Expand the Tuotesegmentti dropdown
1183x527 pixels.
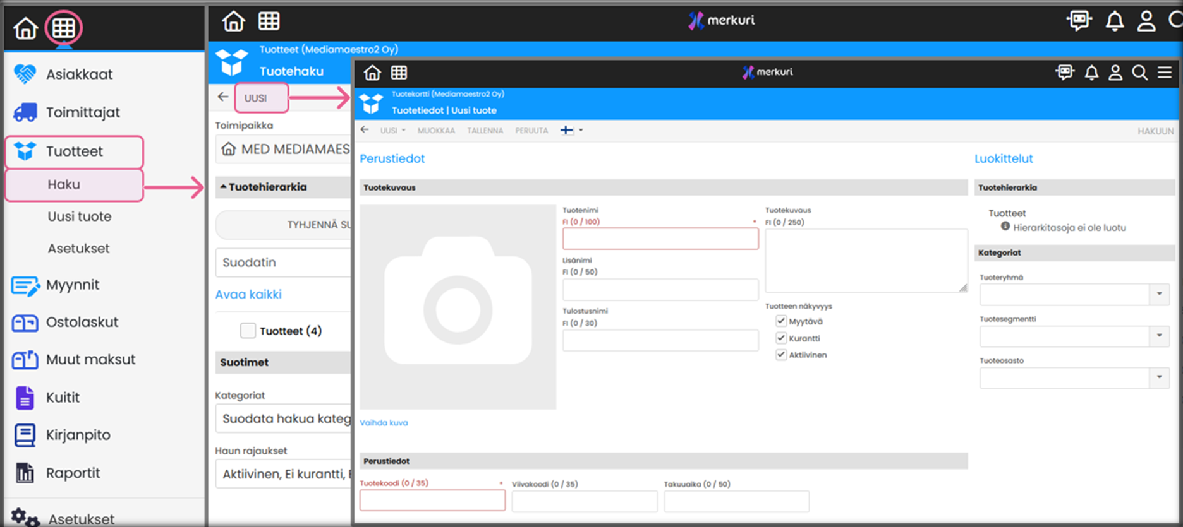pos(1159,336)
